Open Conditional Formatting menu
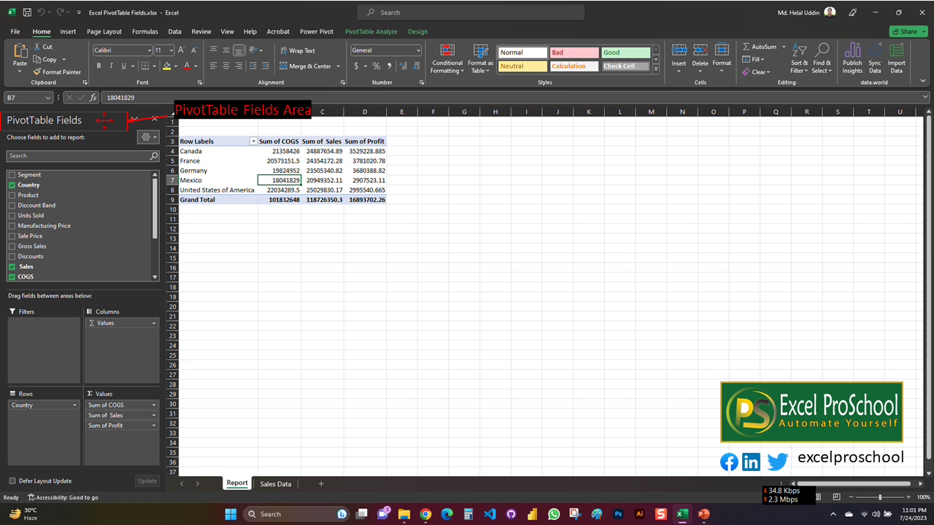 click(x=447, y=58)
